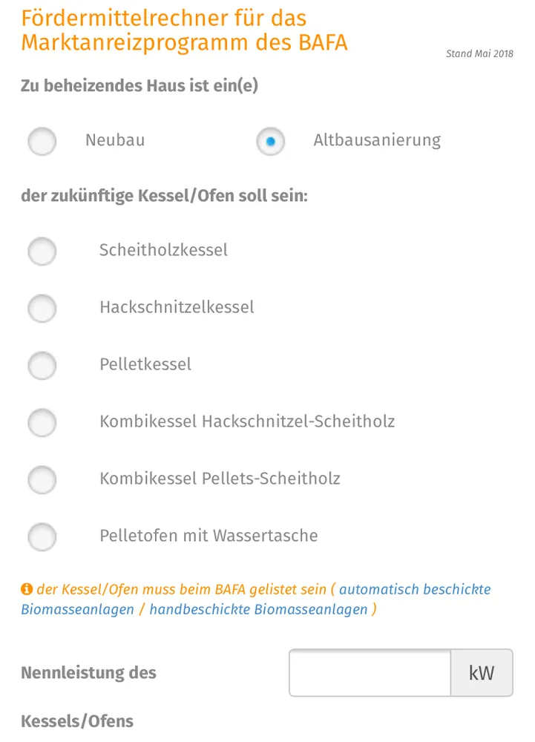Open handbeschickte Biomasseanlagen link

tap(258, 610)
